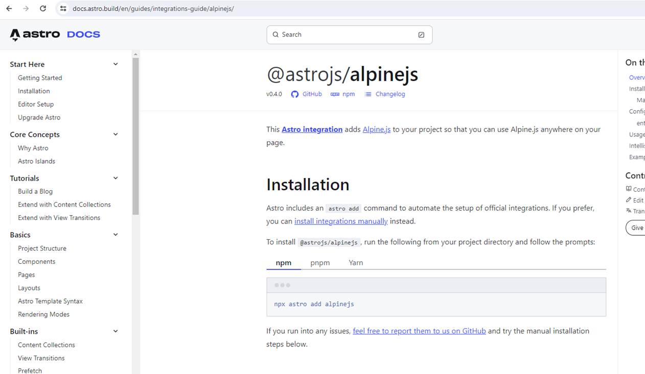Image resolution: width=645 pixels, height=374 pixels.
Task: Collapse the Built-ins section chevron
Action: [116, 331]
